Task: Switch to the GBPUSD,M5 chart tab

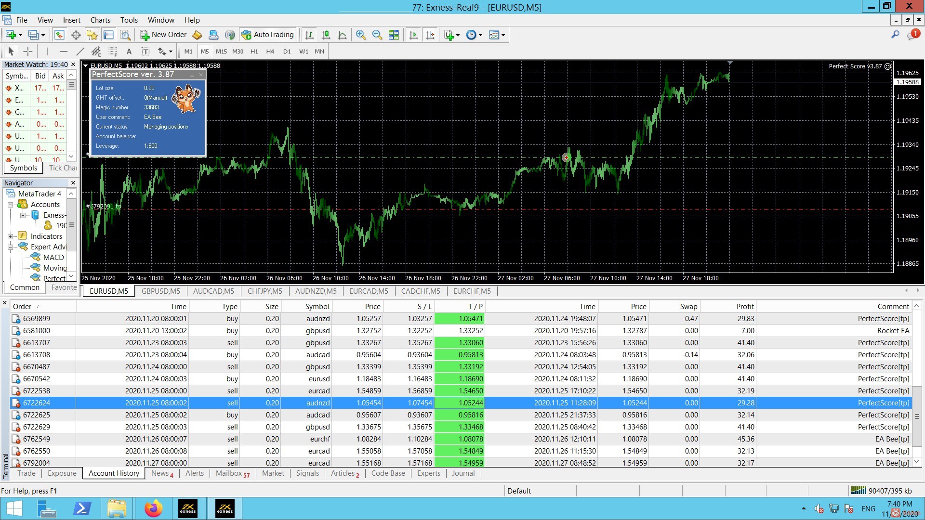Action: click(x=160, y=291)
